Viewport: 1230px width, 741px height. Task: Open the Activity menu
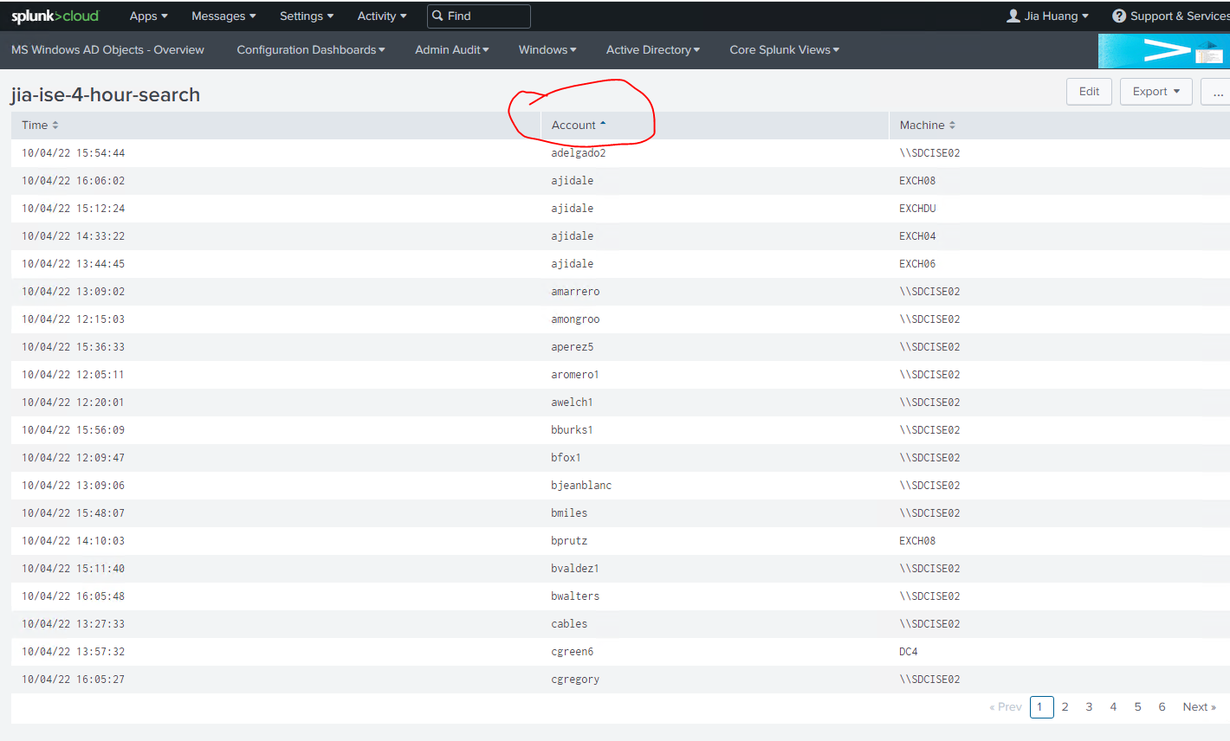[381, 16]
